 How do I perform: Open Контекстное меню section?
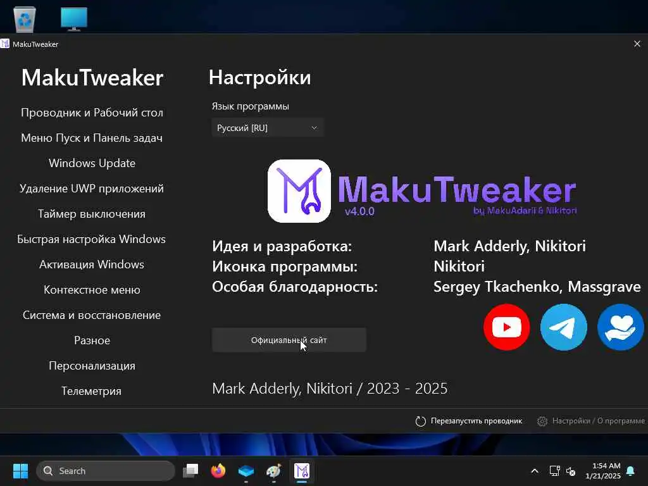(x=92, y=290)
